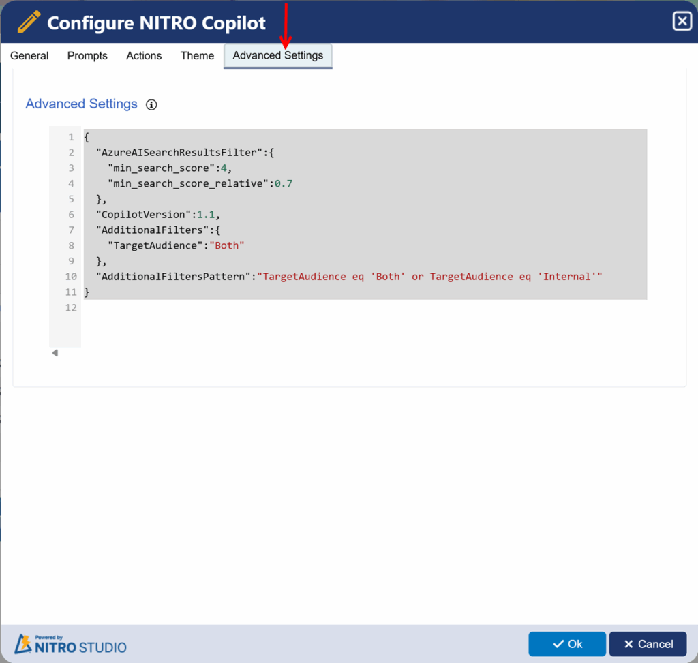
Task: Click the value 4 of min_search_score
Action: point(224,168)
